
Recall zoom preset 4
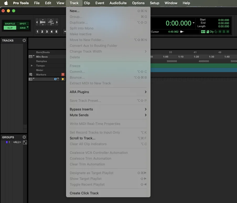click(52, 32)
